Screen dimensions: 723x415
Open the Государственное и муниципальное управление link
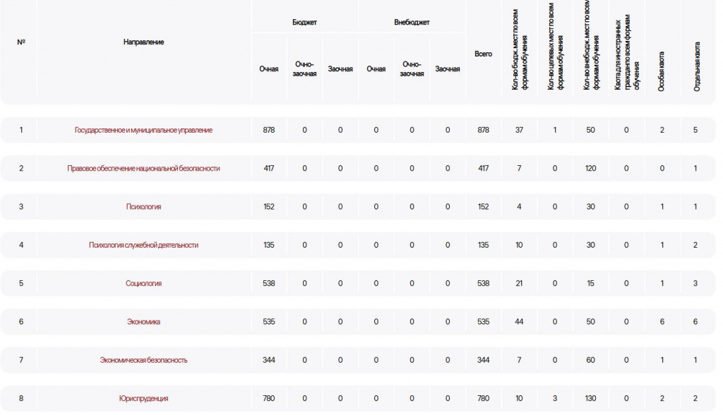[143, 130]
